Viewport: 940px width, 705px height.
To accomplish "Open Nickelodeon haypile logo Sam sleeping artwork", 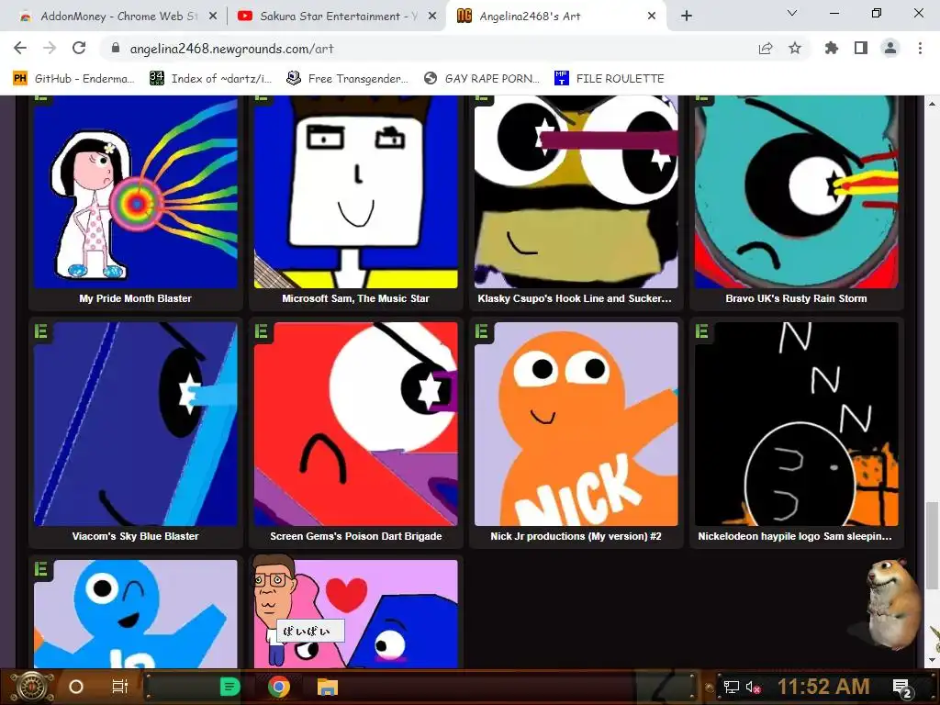I will pos(796,424).
